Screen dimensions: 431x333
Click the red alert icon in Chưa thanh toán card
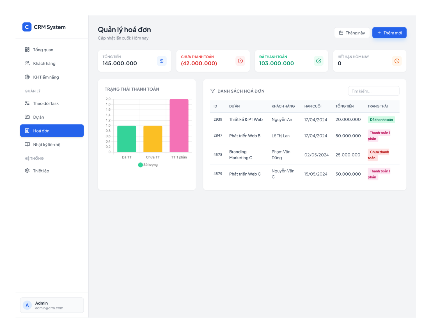pos(240,61)
